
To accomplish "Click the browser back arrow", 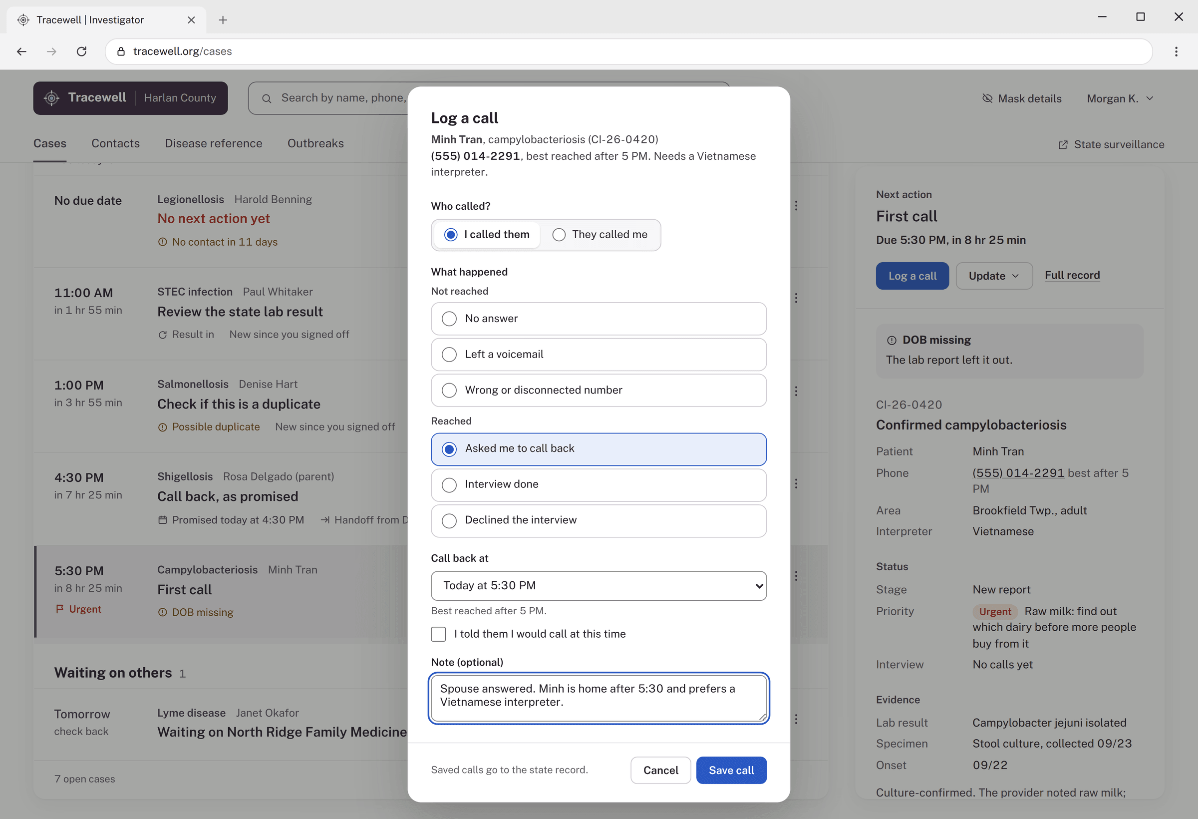I will (x=21, y=51).
